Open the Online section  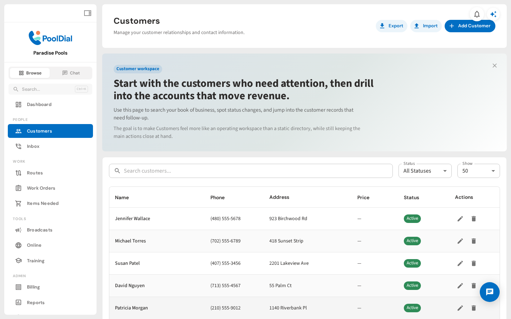coord(50,245)
